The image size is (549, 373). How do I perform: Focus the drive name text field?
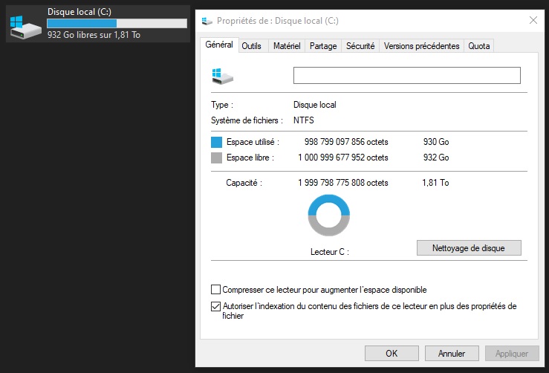406,75
